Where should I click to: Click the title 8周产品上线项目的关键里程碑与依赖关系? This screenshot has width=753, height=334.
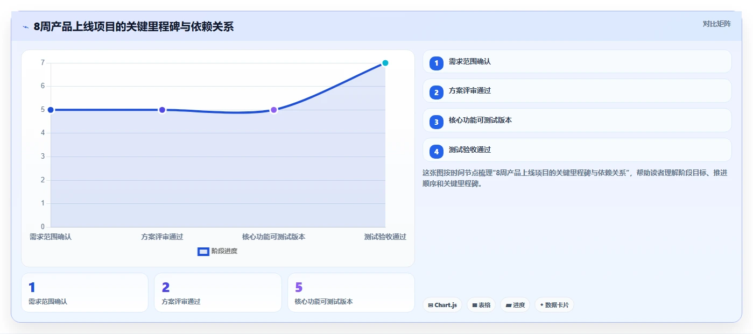click(x=133, y=27)
